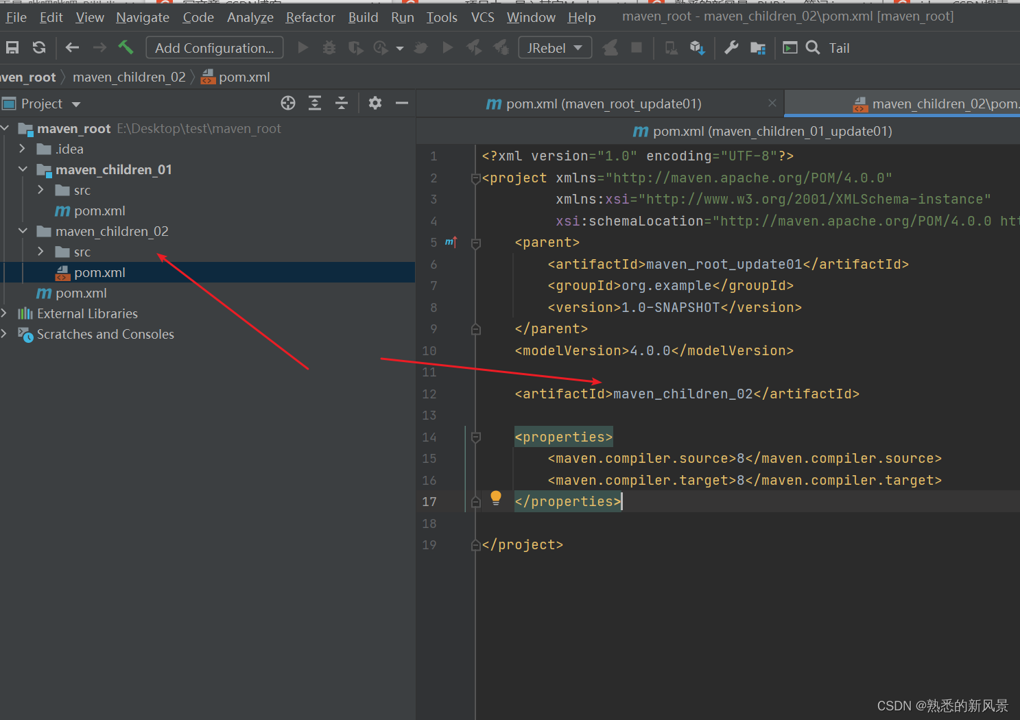Open the Run menu
Screen dimensions: 1020x720
click(403, 17)
